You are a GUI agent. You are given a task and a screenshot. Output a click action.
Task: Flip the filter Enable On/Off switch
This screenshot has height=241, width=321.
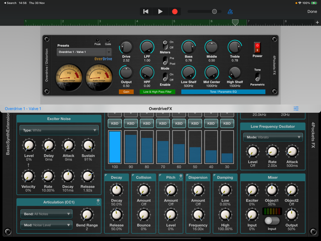tap(165, 77)
